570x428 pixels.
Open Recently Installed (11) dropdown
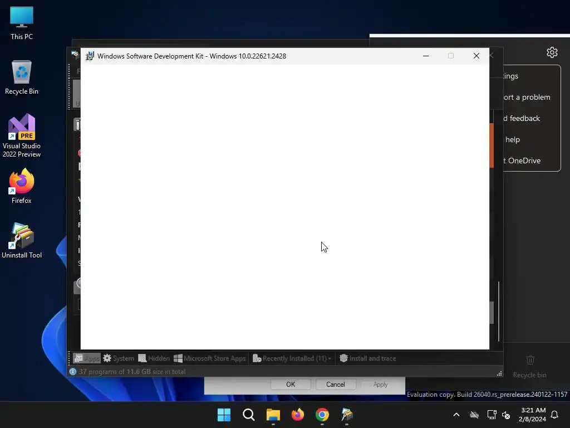click(292, 358)
